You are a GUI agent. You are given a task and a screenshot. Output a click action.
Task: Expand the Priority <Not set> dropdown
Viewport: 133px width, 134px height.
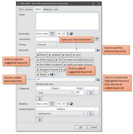tap(46, 44)
